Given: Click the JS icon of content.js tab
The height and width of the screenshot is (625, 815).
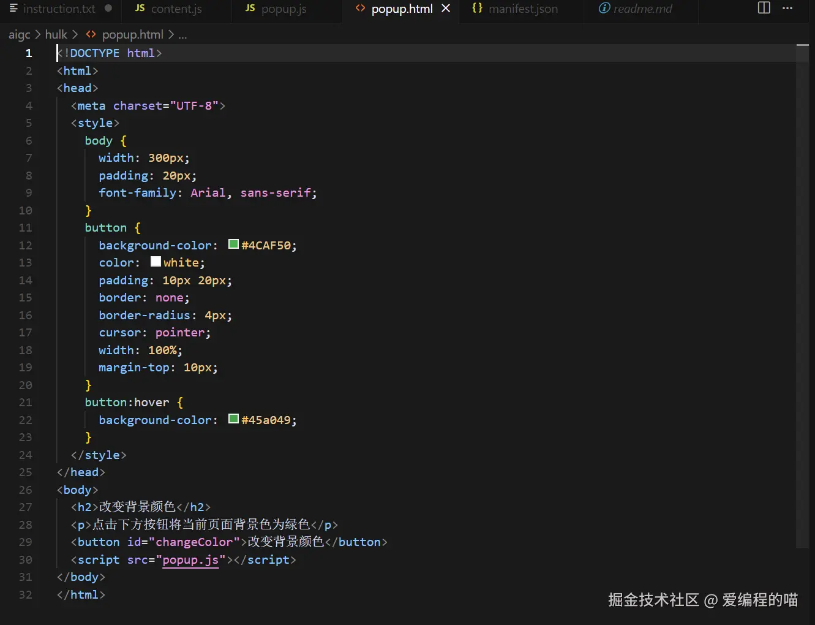Looking at the screenshot, I should click(x=140, y=8).
